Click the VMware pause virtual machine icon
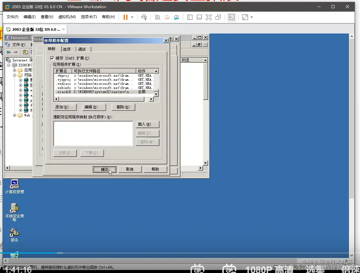360x273 pixels. pyautogui.click(x=125, y=17)
